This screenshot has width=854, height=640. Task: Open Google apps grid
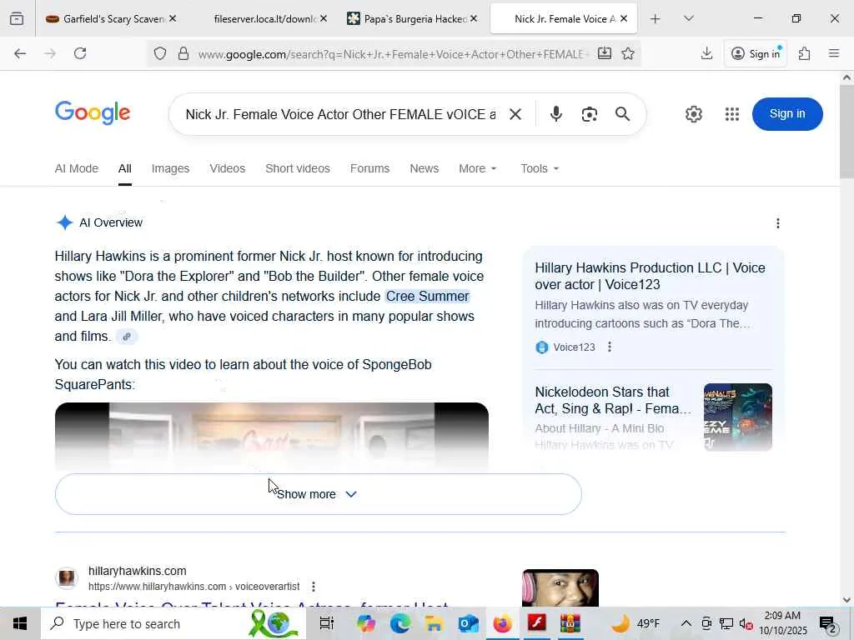click(732, 114)
